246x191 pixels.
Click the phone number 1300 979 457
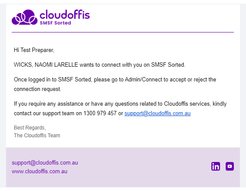click(100, 113)
